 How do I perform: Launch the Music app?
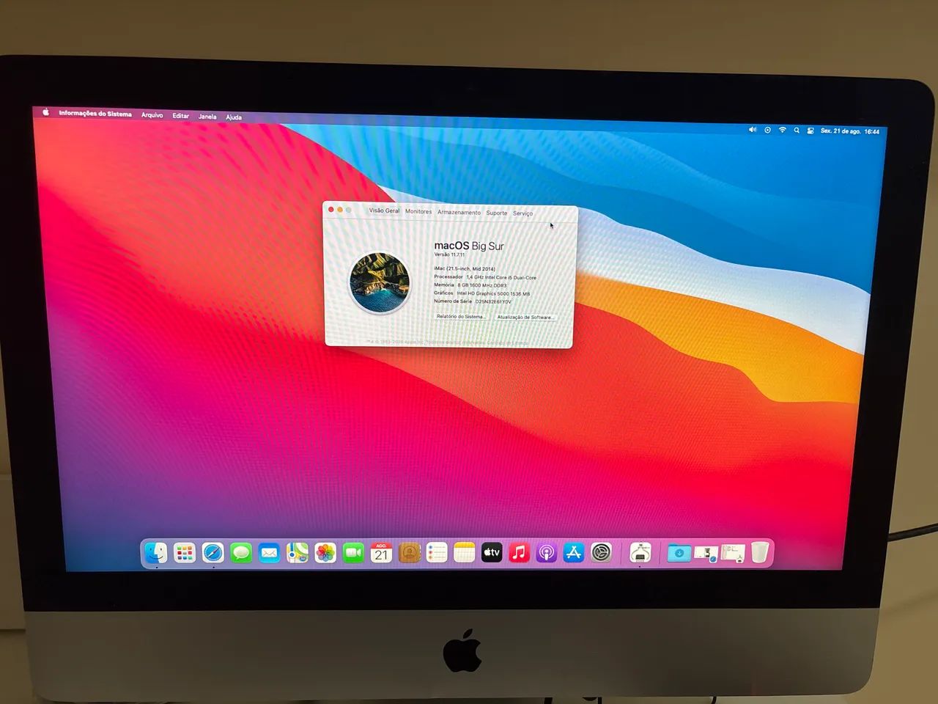click(519, 553)
